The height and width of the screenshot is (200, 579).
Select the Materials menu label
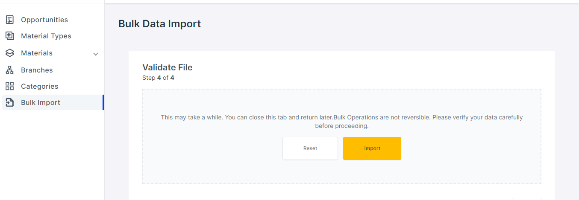pyautogui.click(x=37, y=53)
